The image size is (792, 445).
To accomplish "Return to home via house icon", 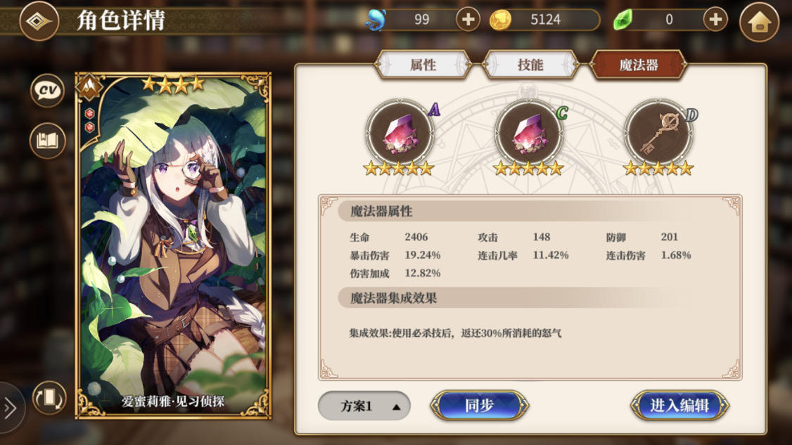I will click(x=759, y=22).
